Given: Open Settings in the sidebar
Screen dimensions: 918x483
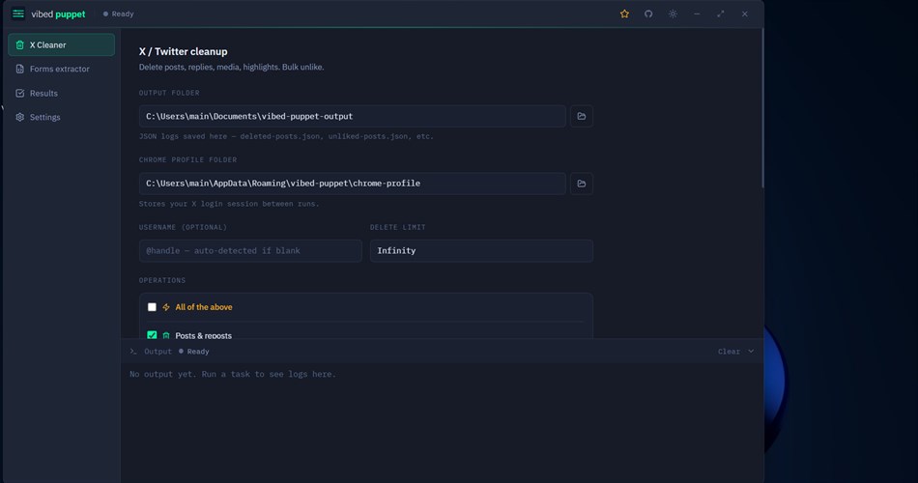Looking at the screenshot, I should point(62,117).
